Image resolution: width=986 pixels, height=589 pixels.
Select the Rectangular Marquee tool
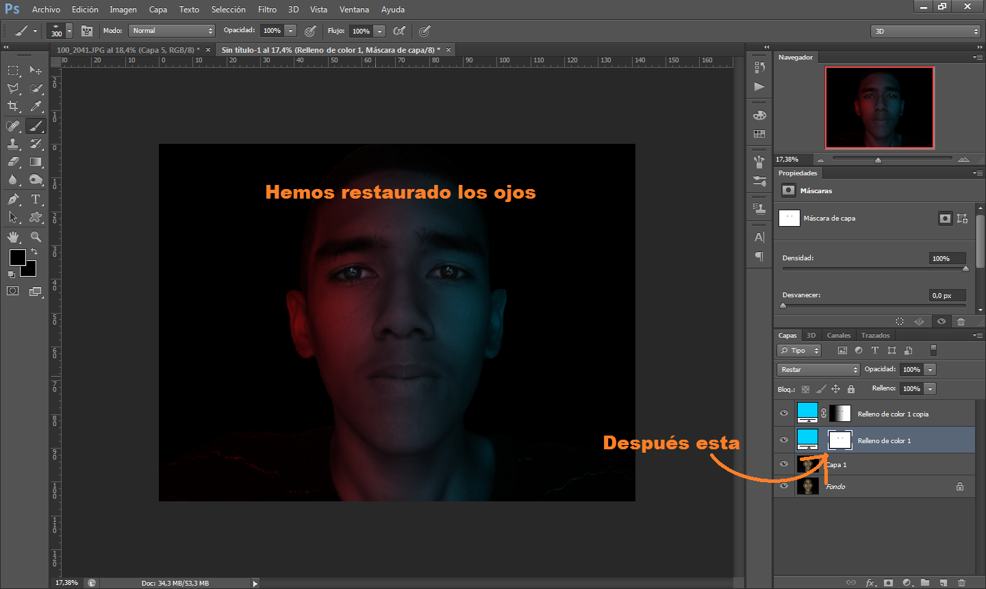click(x=13, y=70)
